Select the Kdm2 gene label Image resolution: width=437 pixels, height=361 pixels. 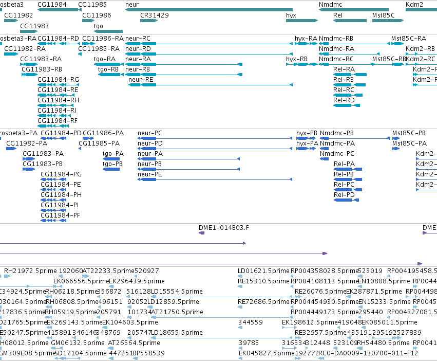pos(414,5)
